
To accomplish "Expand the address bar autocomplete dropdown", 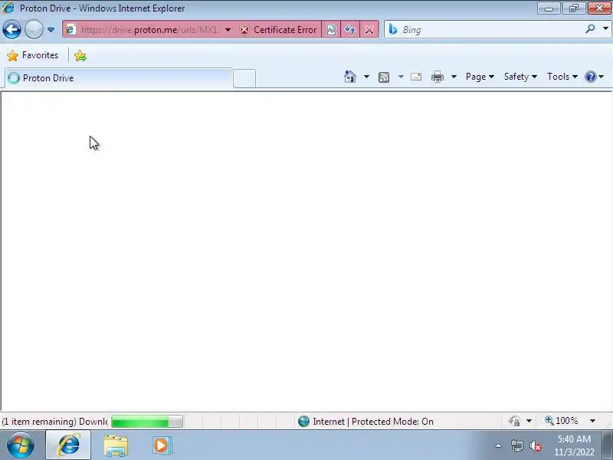I will (x=228, y=30).
